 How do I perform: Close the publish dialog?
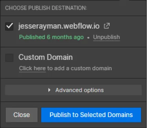coord(22,115)
